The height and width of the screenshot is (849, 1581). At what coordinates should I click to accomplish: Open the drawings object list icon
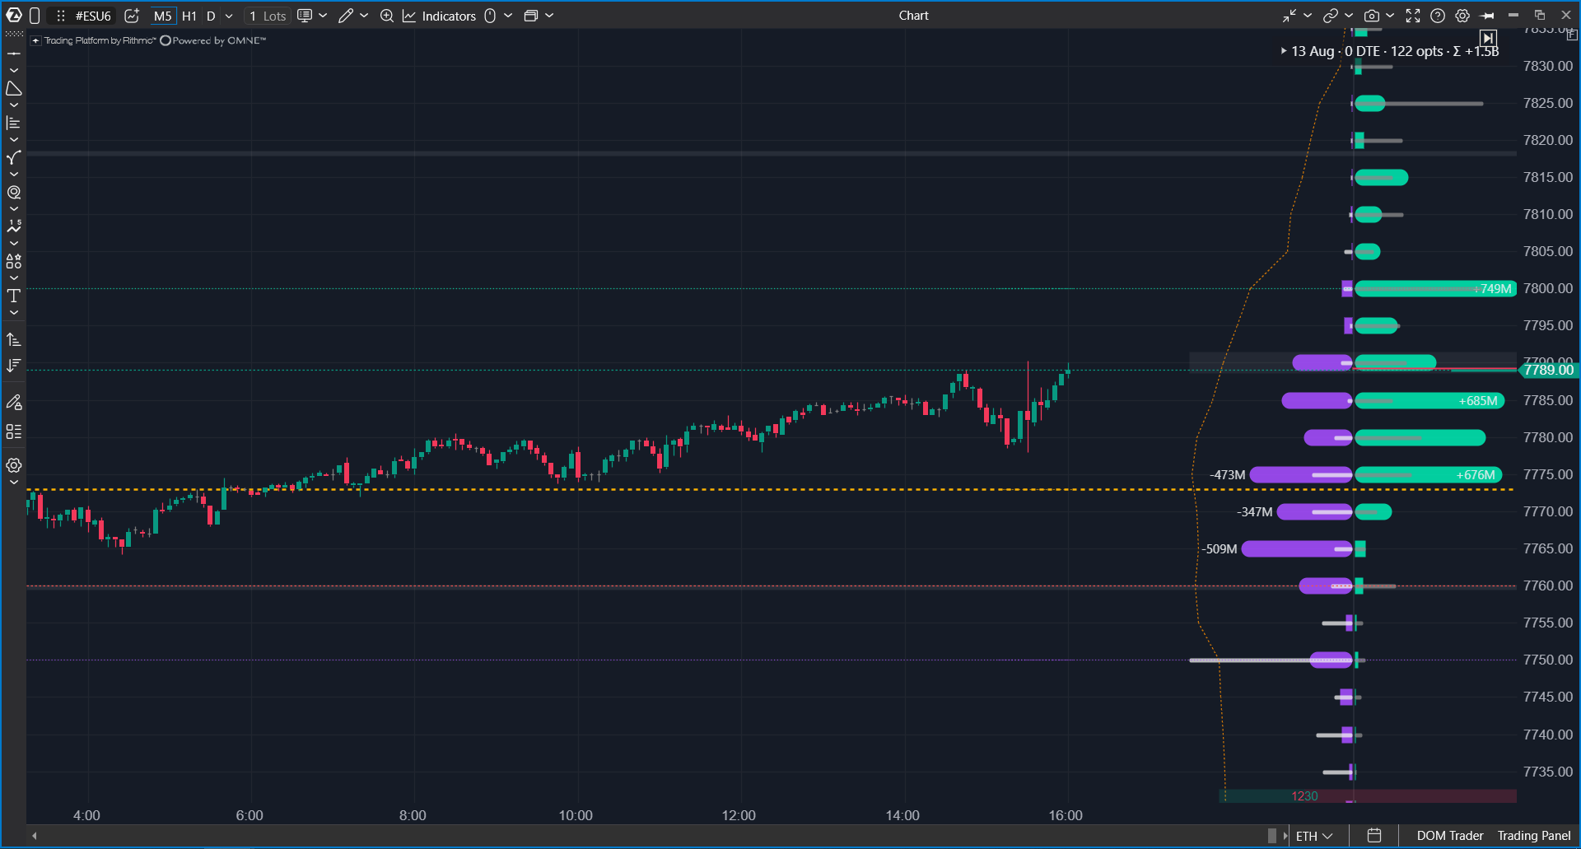pos(14,431)
